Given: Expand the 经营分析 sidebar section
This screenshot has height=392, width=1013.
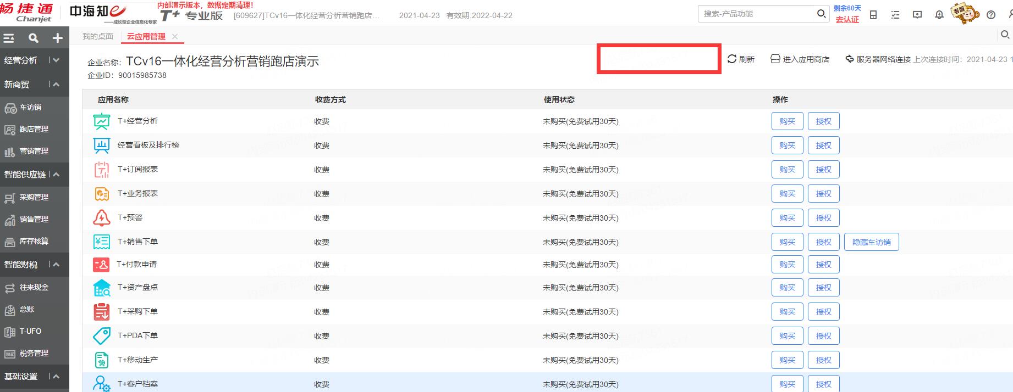Looking at the screenshot, I should [56, 60].
